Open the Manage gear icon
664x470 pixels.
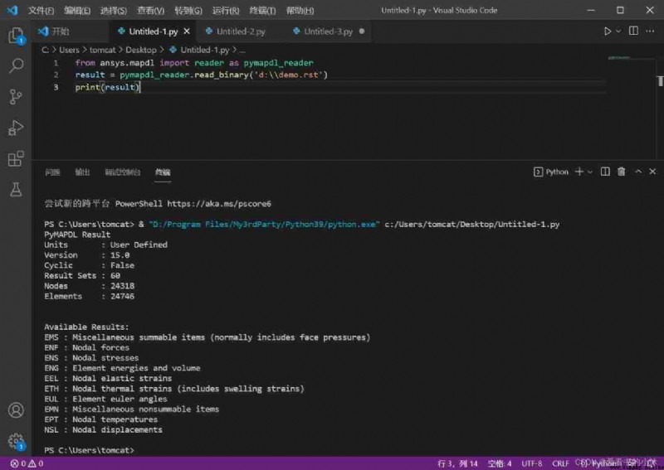point(16,441)
